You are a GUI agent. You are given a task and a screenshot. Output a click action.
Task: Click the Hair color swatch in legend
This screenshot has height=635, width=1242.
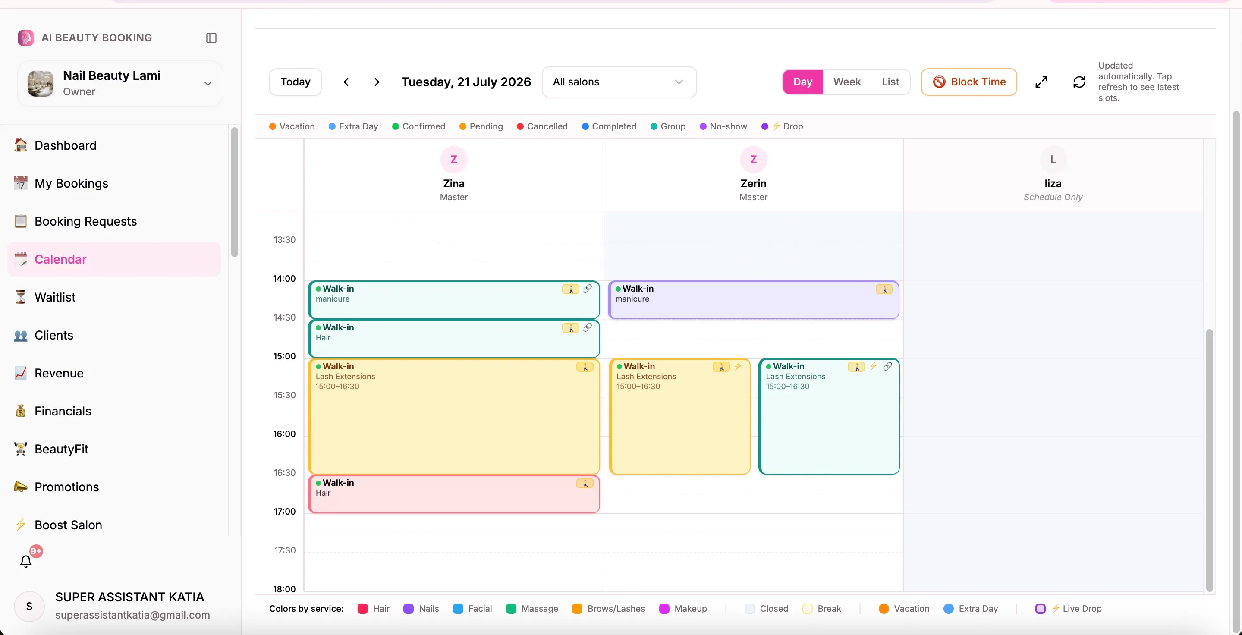(362, 609)
